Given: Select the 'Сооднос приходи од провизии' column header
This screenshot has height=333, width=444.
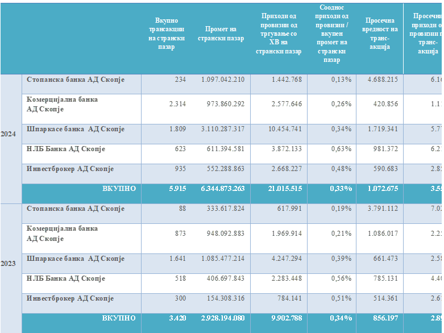Looking at the screenshot, I should click(331, 34).
